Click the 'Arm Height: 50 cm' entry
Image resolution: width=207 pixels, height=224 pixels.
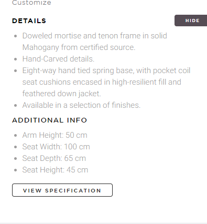[55, 135]
